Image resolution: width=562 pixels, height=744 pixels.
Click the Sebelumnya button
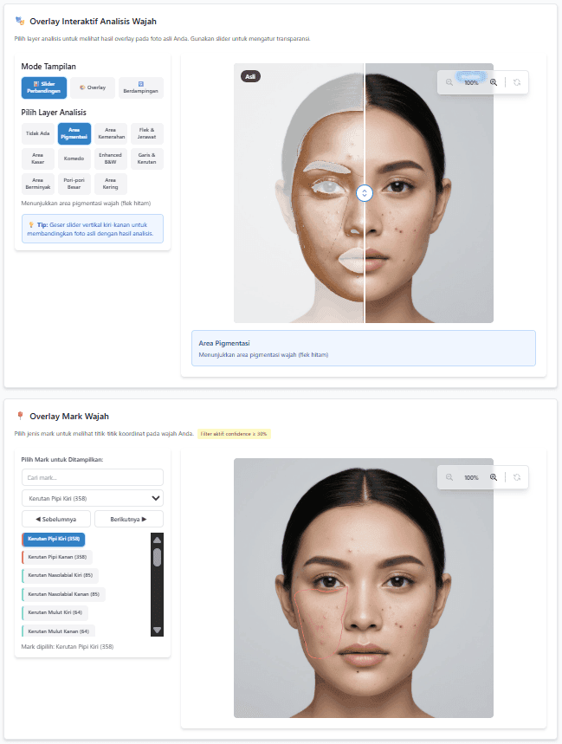coord(55,519)
